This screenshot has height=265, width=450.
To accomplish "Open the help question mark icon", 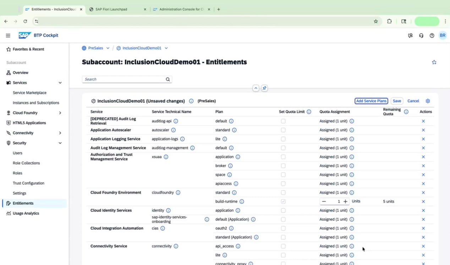I will [432, 35].
